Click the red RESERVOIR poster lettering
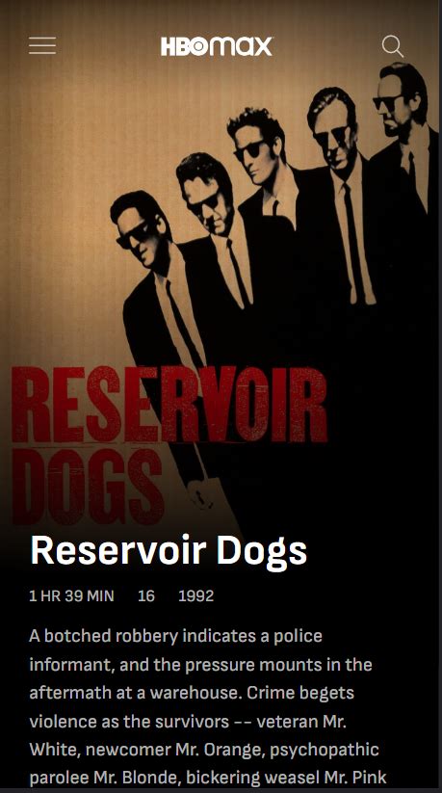The image size is (442, 793). pos(169,405)
